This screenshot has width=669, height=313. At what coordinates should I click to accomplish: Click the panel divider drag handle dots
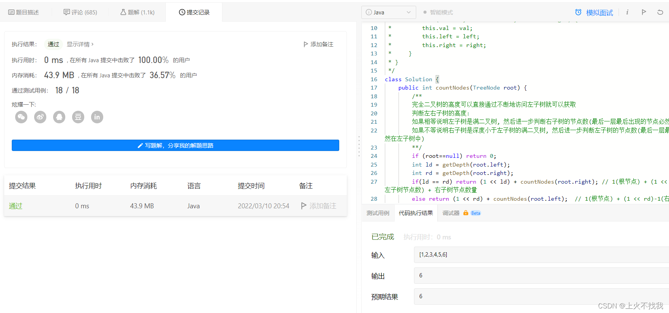pyautogui.click(x=359, y=146)
